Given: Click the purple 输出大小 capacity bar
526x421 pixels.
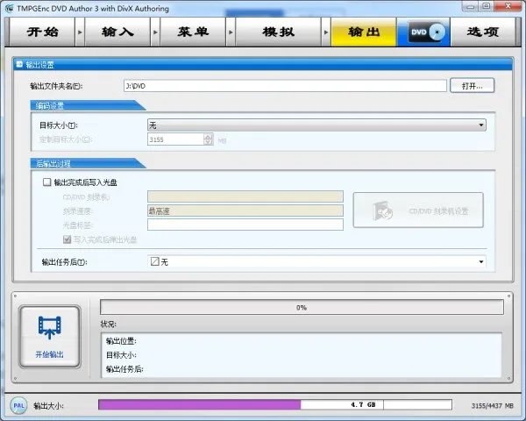Looking at the screenshot, I should pyautogui.click(x=200, y=405).
